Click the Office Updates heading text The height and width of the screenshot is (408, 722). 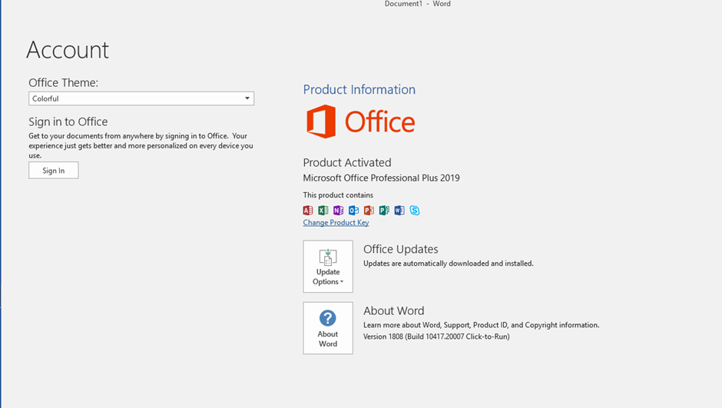(x=400, y=249)
